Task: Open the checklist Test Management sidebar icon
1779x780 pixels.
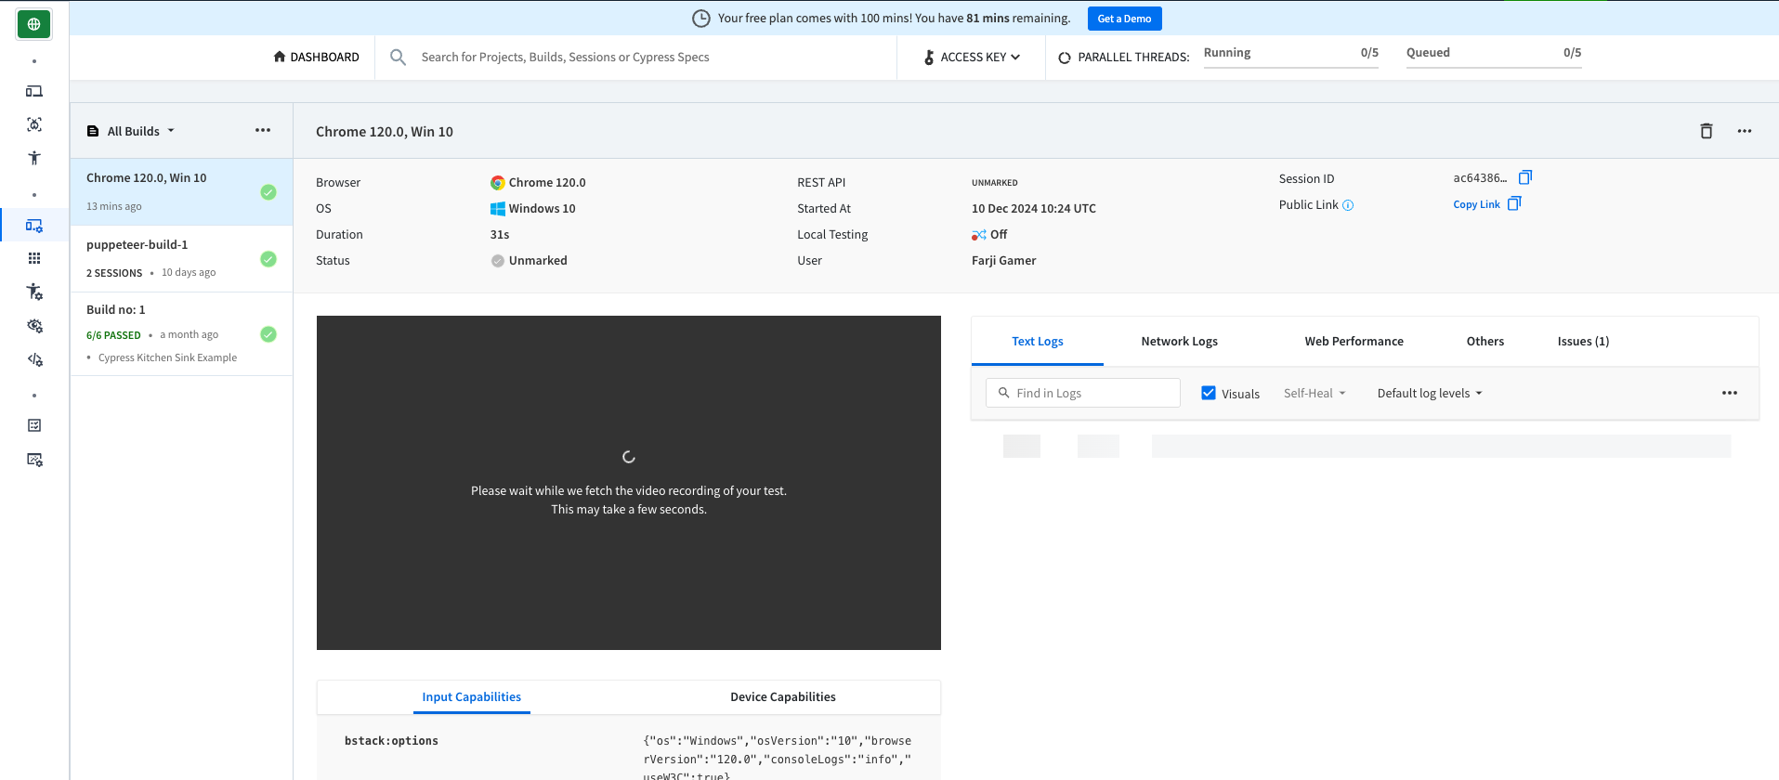Action: point(34,425)
